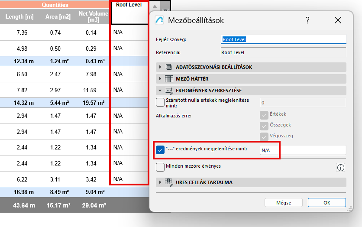Click the N/A cell in the 7.36 row
This screenshot has height=227, width=362.
point(118,32)
